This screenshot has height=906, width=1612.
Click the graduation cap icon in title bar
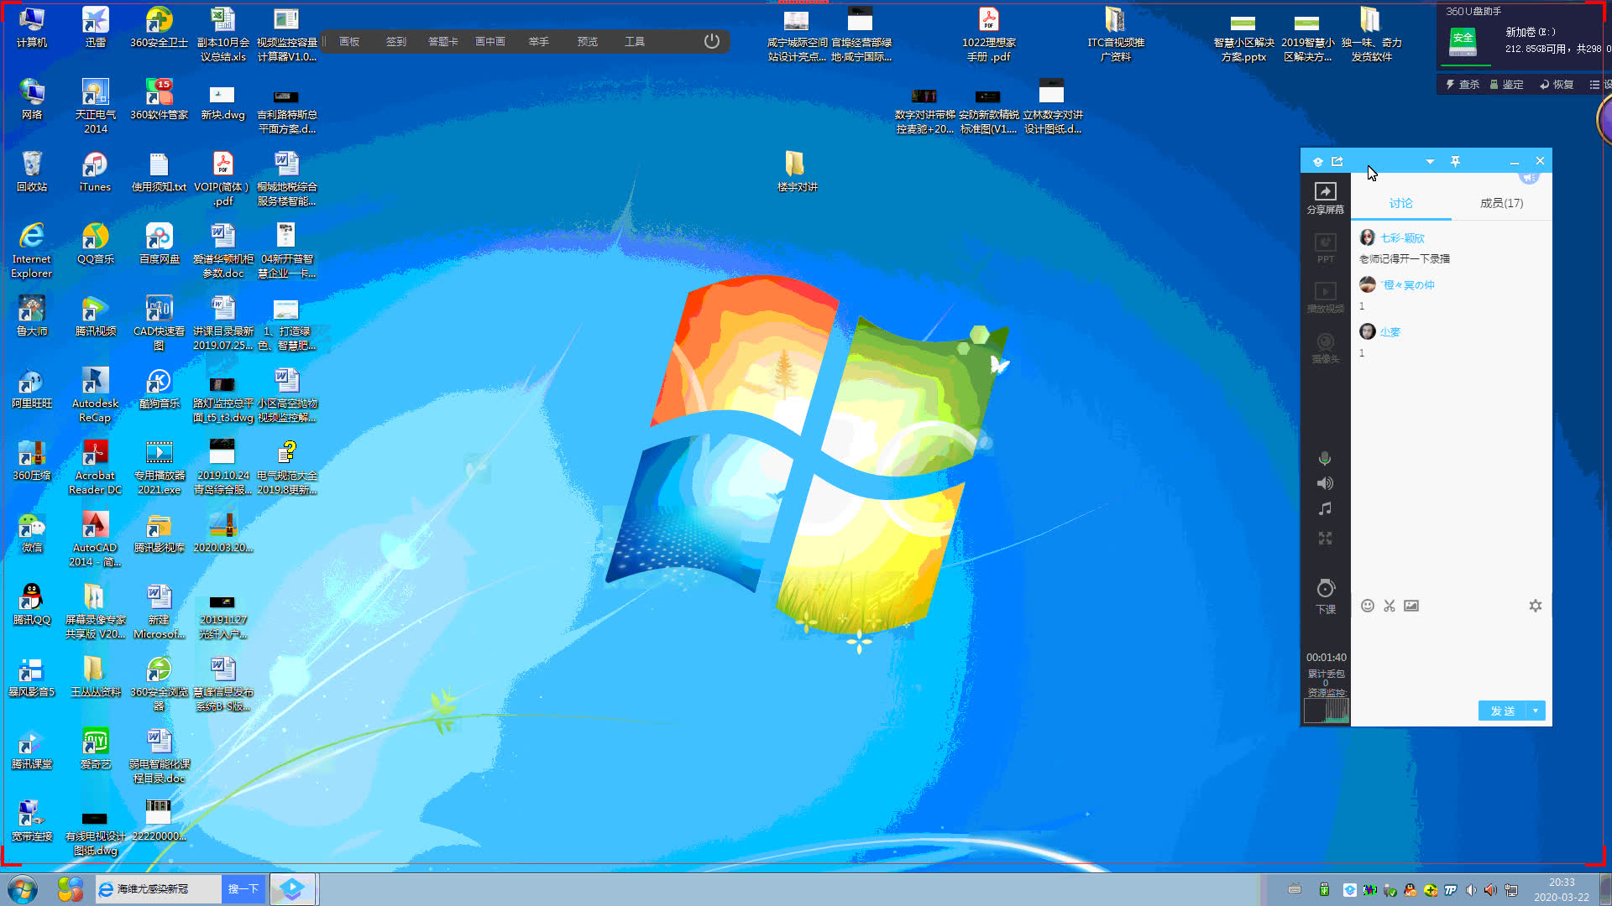point(1318,161)
